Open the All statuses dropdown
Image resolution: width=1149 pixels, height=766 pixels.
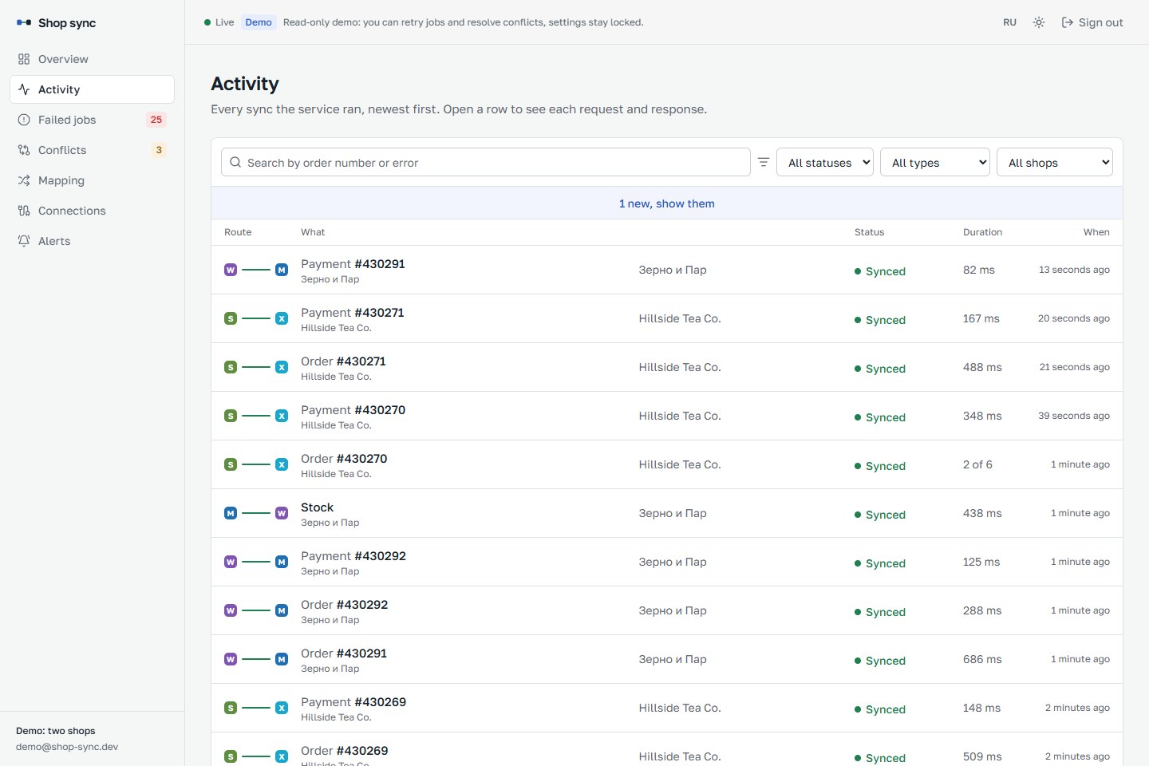tap(825, 163)
